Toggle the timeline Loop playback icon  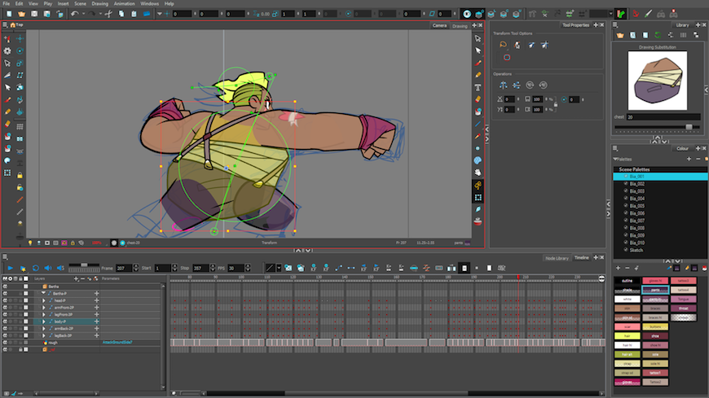click(35, 268)
